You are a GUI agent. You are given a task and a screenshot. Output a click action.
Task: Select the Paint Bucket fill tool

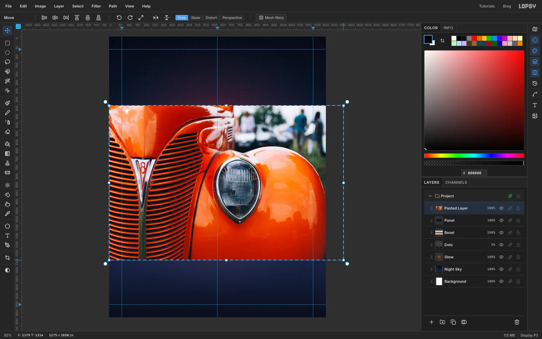click(x=7, y=144)
